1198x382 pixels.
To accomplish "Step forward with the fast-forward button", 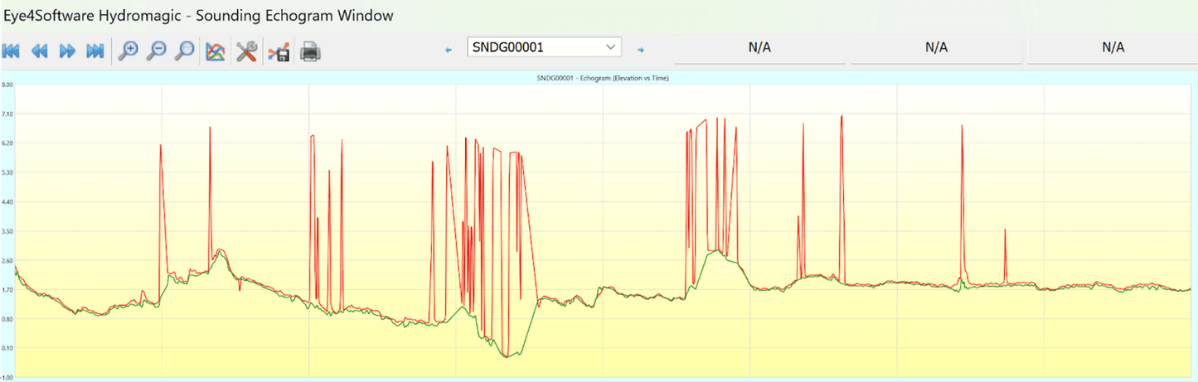I will (67, 51).
